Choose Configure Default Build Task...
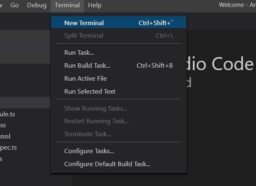 point(108,164)
